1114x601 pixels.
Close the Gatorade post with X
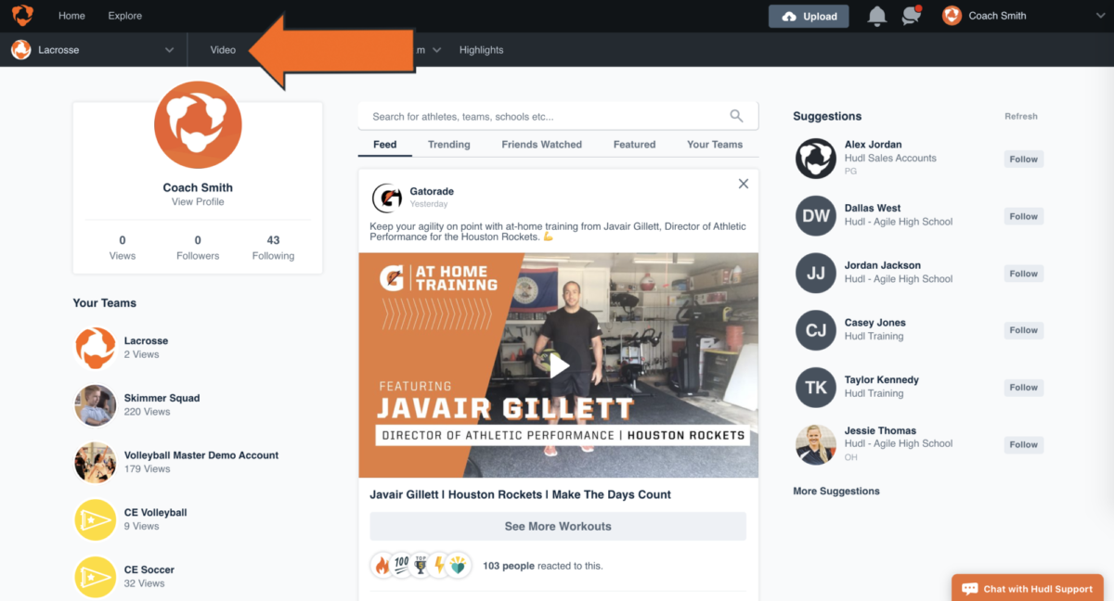pyautogui.click(x=743, y=184)
